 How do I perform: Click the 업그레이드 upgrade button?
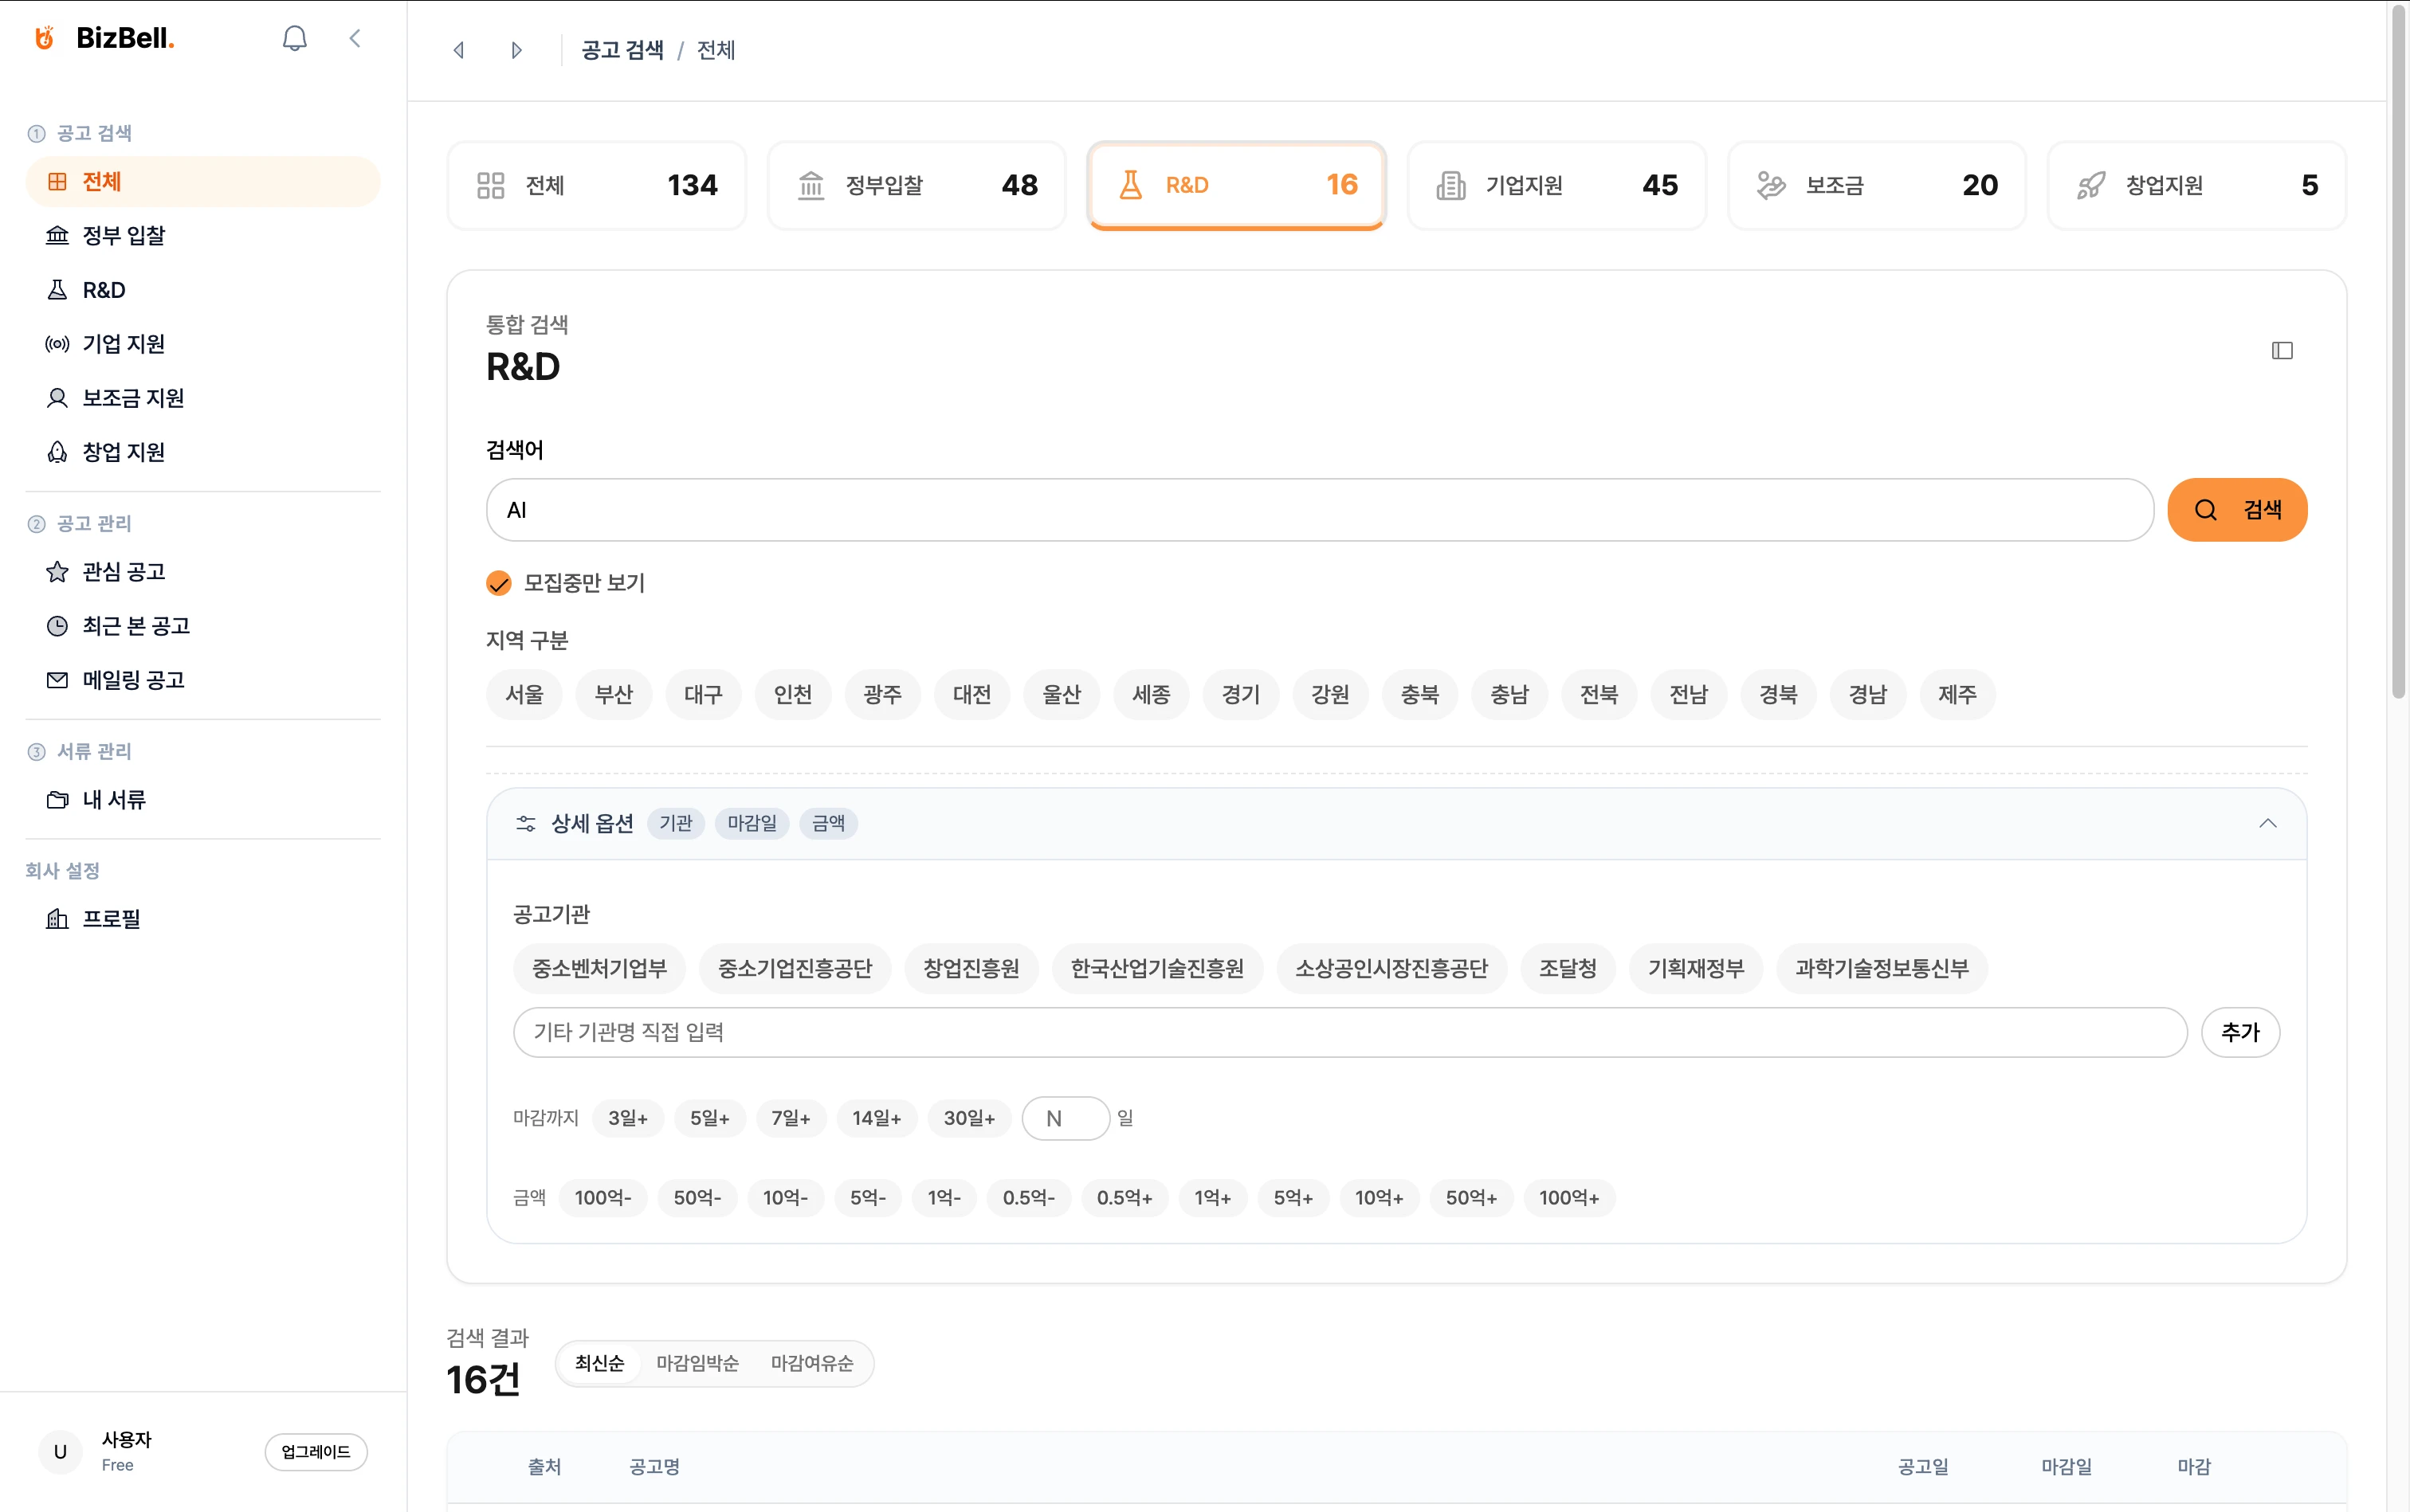click(315, 1452)
